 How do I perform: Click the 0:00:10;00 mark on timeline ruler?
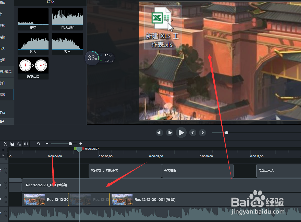coord(206,156)
